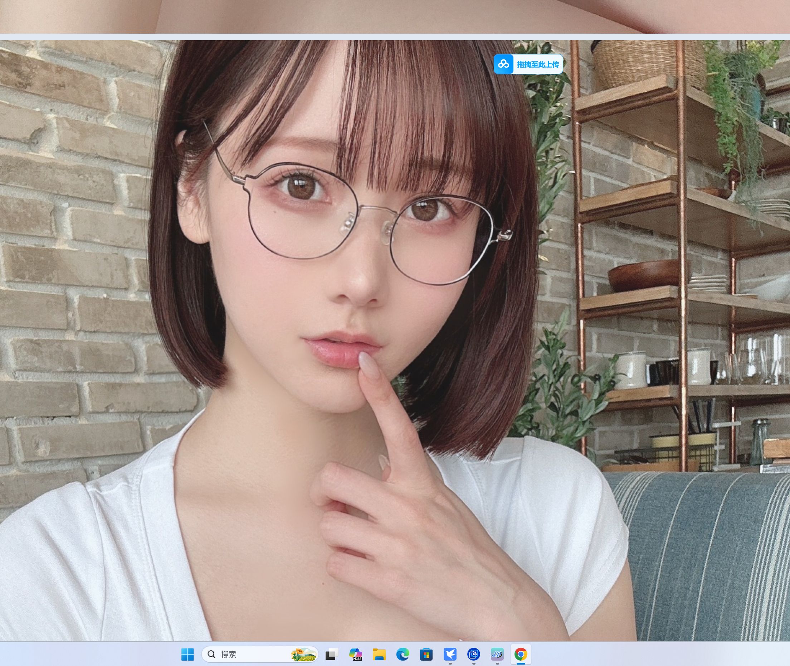Viewport: 790px width, 666px height.
Task: Launch Microsoft Edge from the taskbar
Action: coord(403,654)
